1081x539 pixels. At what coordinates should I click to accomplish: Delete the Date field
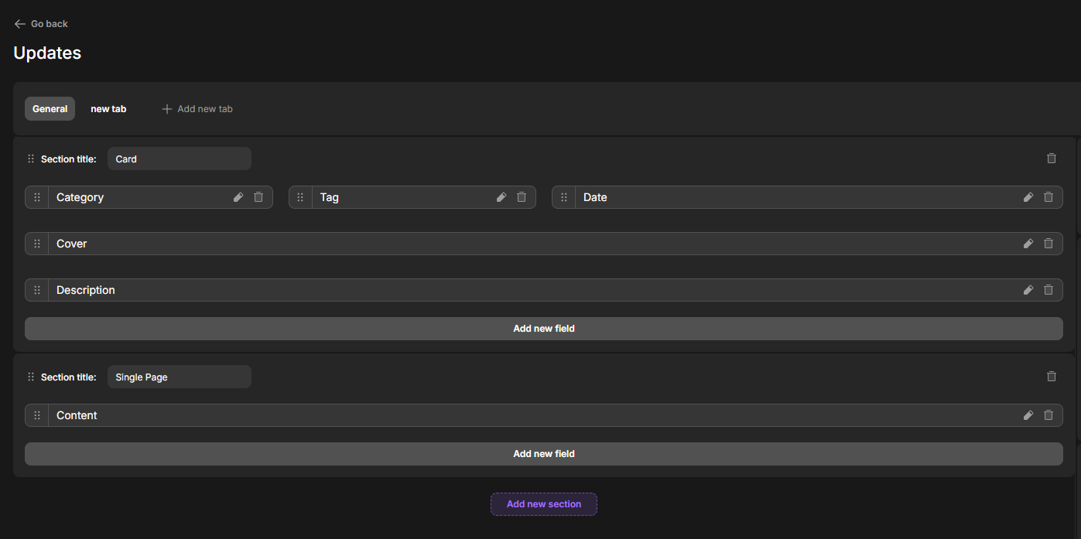coord(1049,197)
